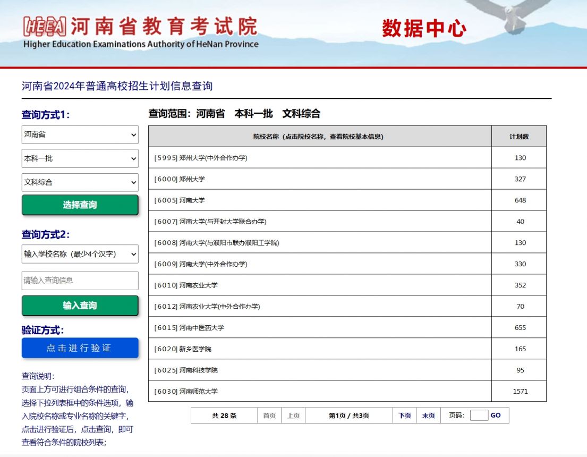The width and height of the screenshot is (587, 457).
Task: Go to next page via 下页
Action: 405,416
